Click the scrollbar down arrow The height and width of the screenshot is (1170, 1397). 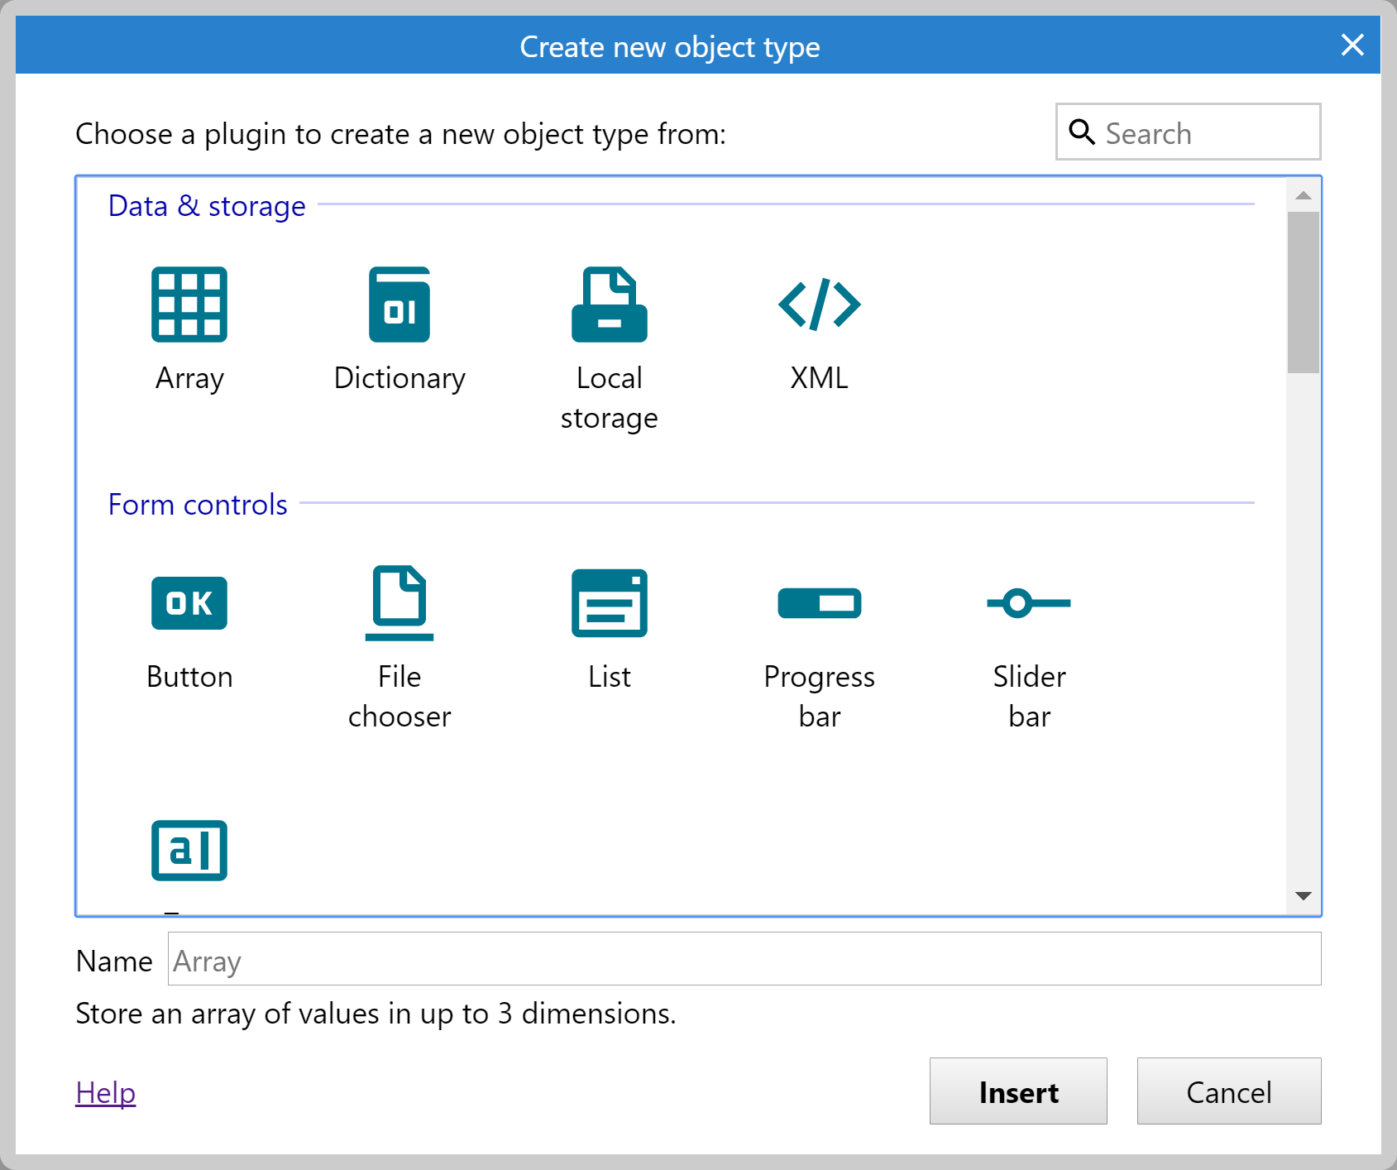click(1304, 896)
